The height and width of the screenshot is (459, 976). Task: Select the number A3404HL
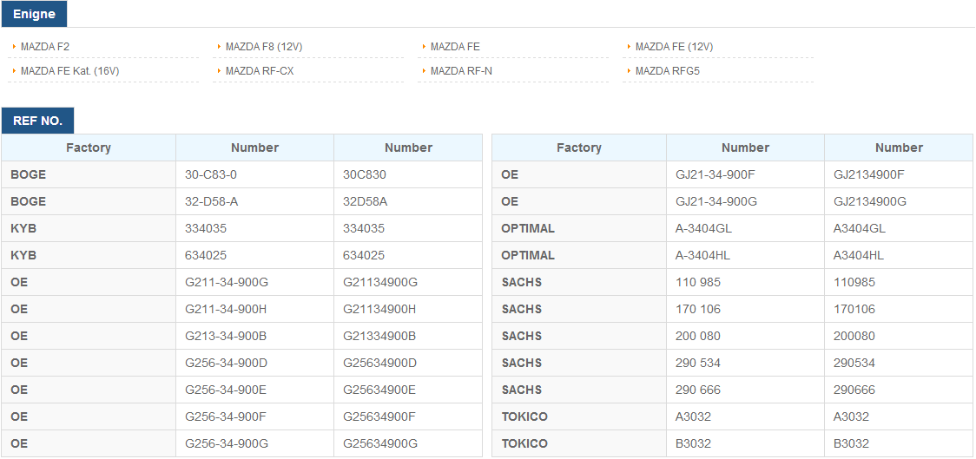[x=859, y=255]
